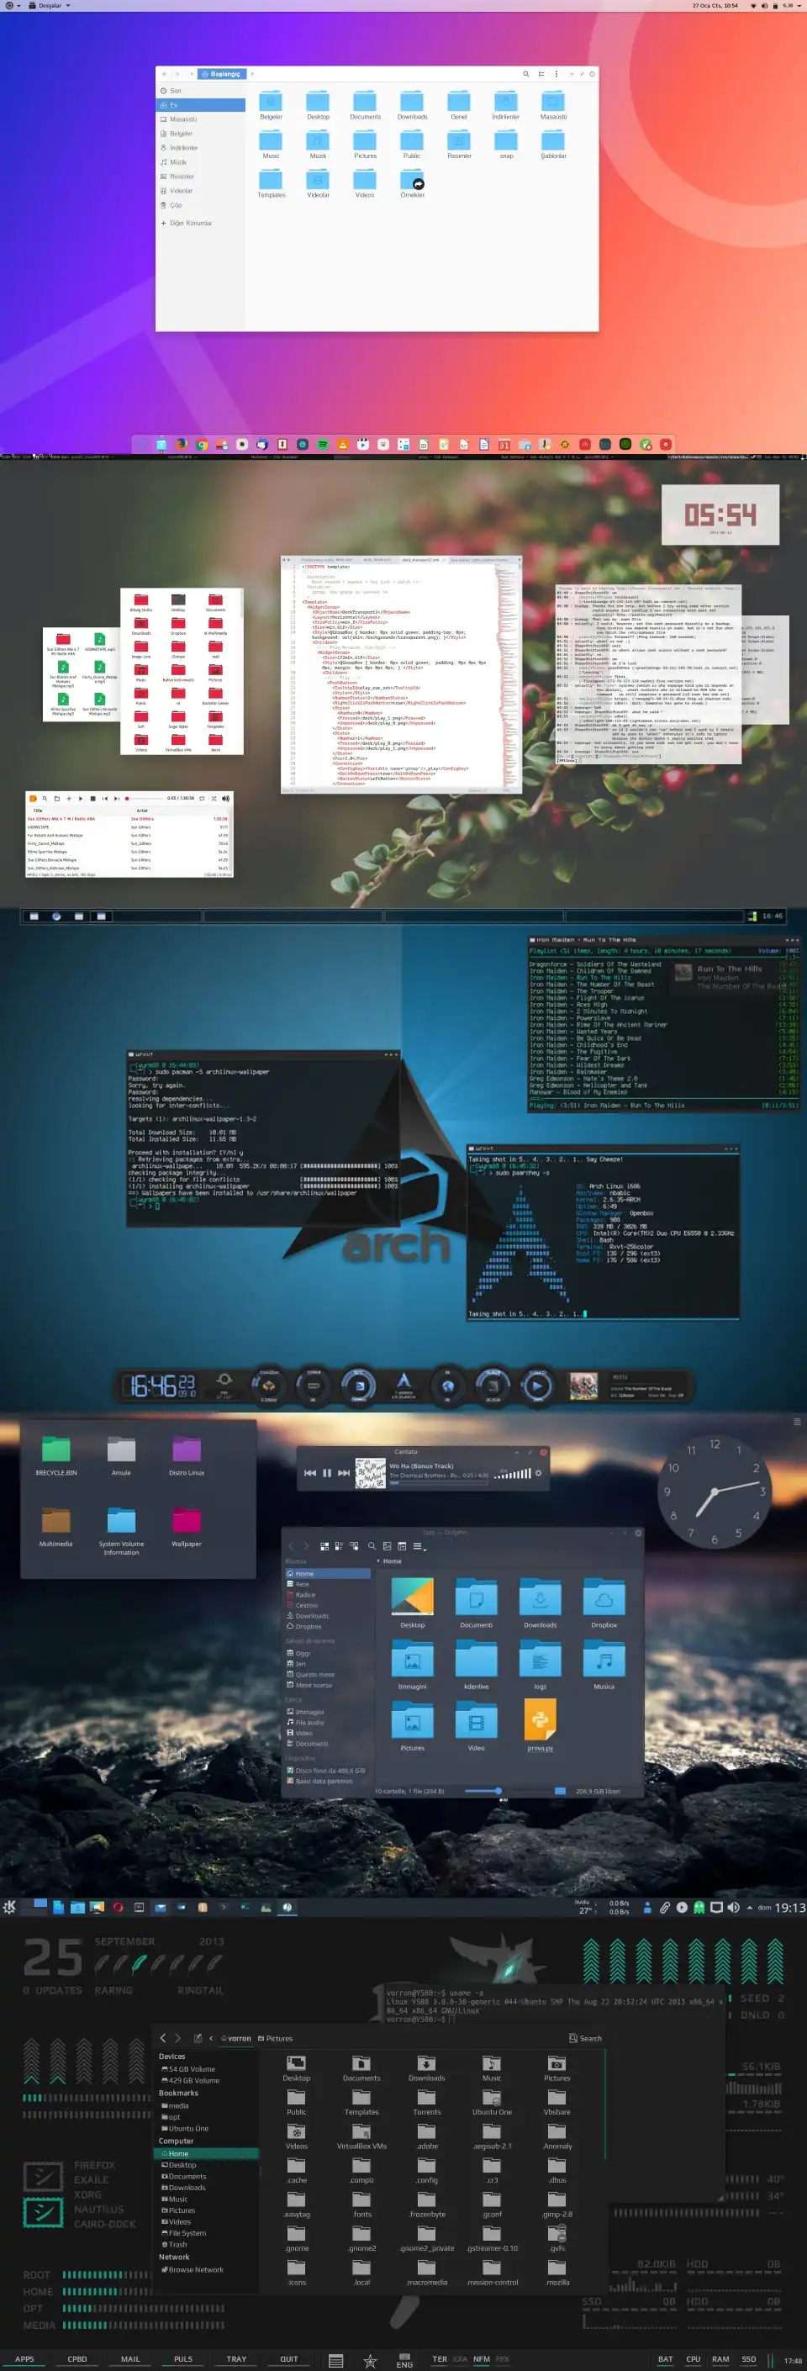Skip to previous track in Cantata

tap(310, 1474)
